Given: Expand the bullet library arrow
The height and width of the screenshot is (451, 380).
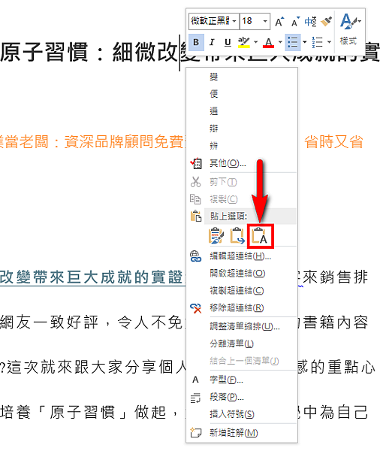Looking at the screenshot, I should (304, 42).
